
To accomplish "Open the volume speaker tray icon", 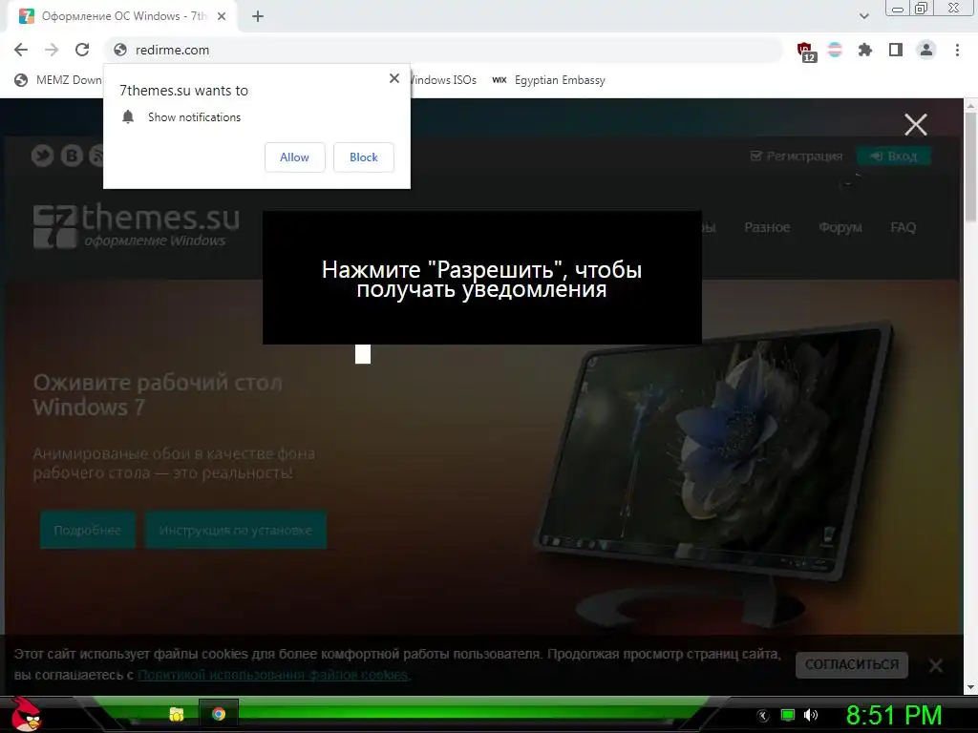I will (x=811, y=716).
